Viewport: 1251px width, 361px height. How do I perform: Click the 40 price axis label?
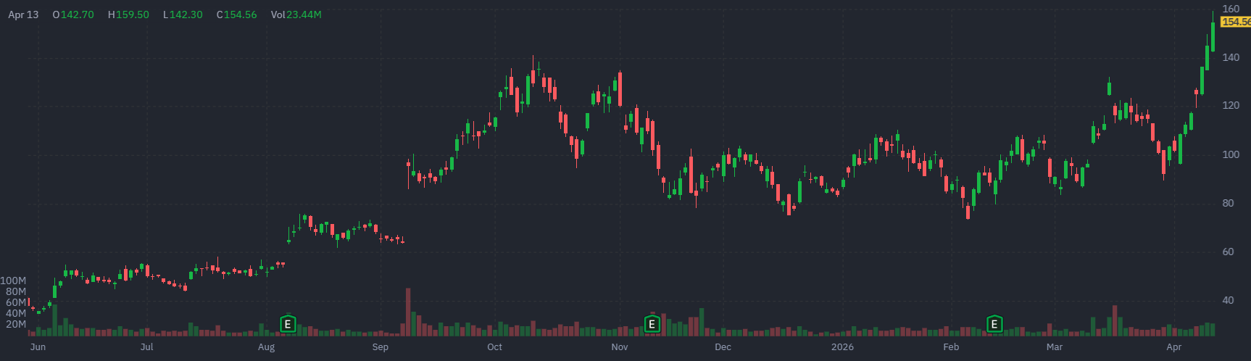click(1228, 300)
